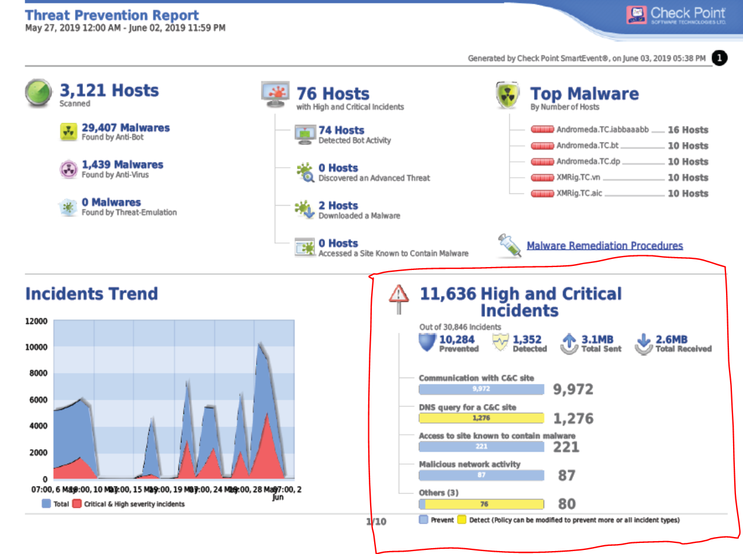Open the Malware Remediation Procedures link

coord(605,245)
